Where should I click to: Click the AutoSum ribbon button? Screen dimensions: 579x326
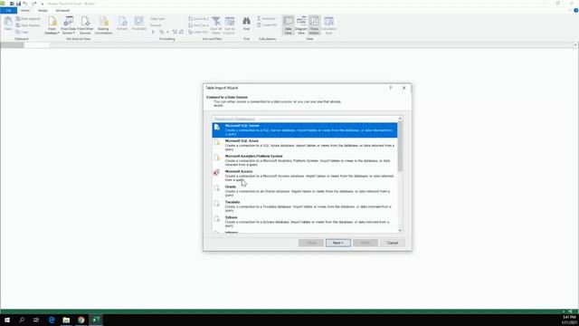[x=266, y=18]
